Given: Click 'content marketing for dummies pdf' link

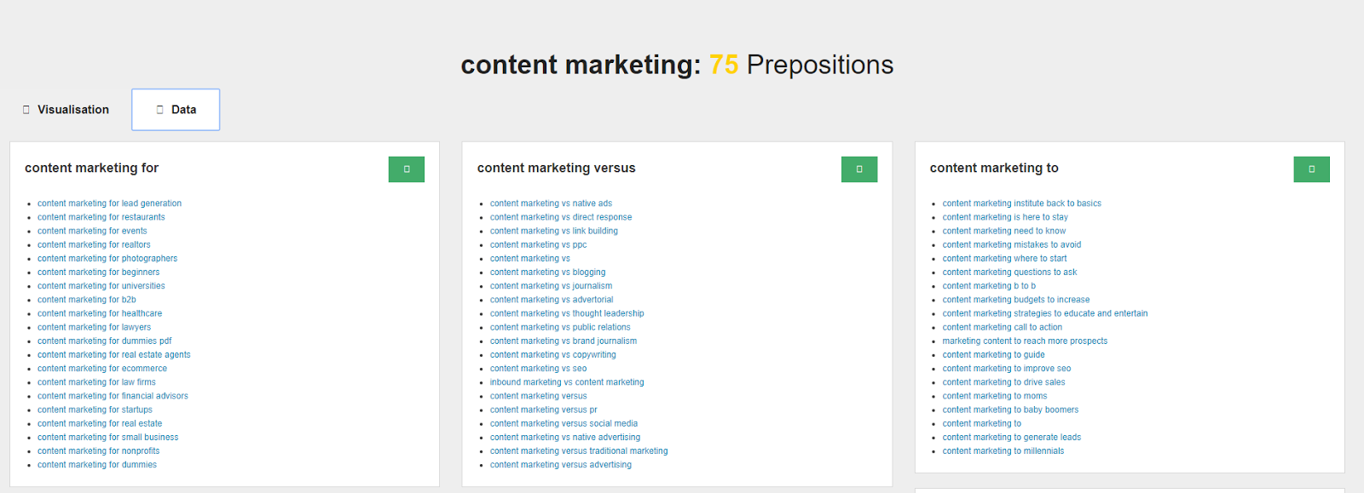Looking at the screenshot, I should 105,341.
